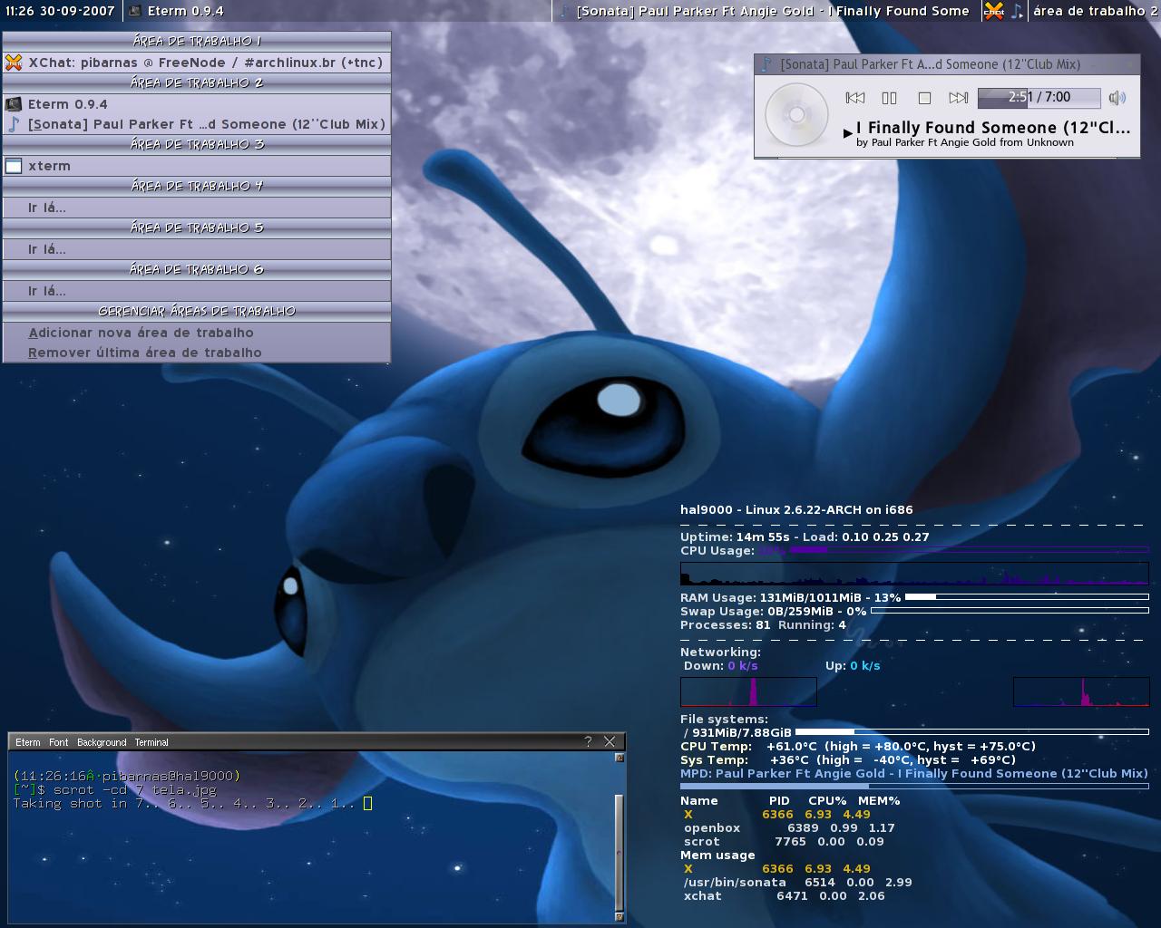Viewport: 1161px width, 928px height.
Task: Click Sonata note icon in workspace menu
Action: click(14, 124)
